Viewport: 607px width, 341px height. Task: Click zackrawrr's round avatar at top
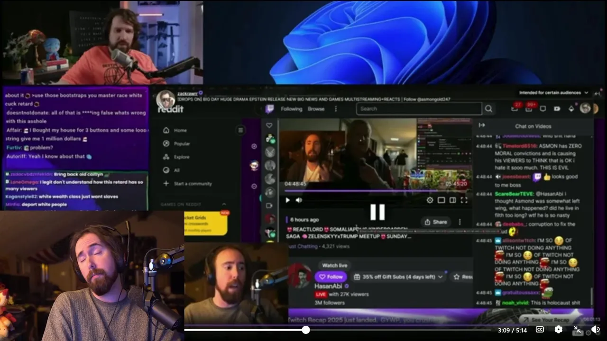click(x=166, y=99)
